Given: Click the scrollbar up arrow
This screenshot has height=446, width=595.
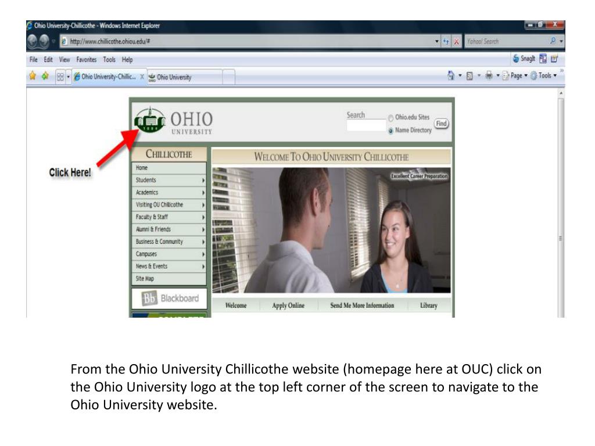Looking at the screenshot, I should tap(561, 93).
